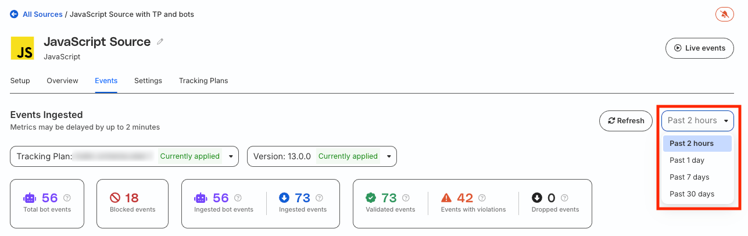Click help icon next to Total bot events
The width and height of the screenshot is (748, 236).
pos(67,198)
